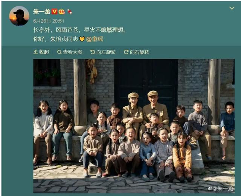241x196 pixels.
Task: Open the post options chevron at top right
Action: [232, 8]
